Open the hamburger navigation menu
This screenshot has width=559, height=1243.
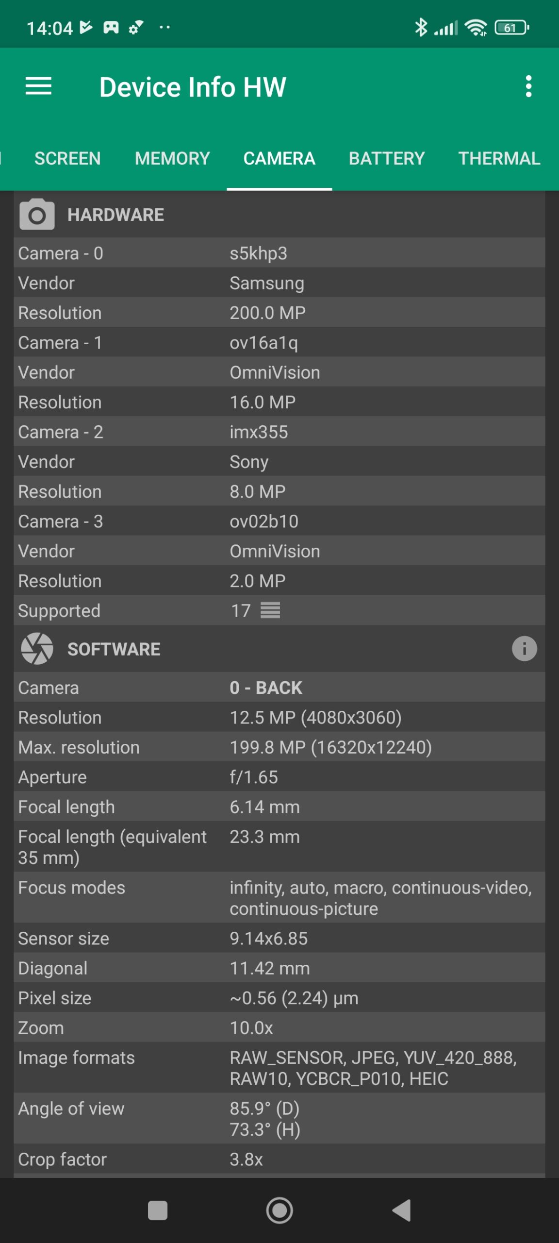pyautogui.click(x=38, y=86)
